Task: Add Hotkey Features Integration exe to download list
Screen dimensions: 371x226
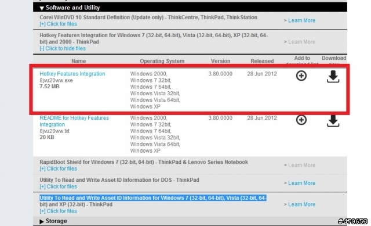Action: (301, 76)
